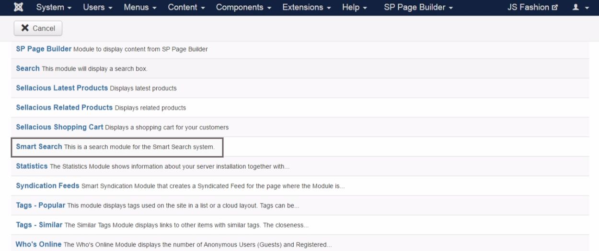Open the Menus dropdown
This screenshot has height=251, width=599.
click(140, 8)
